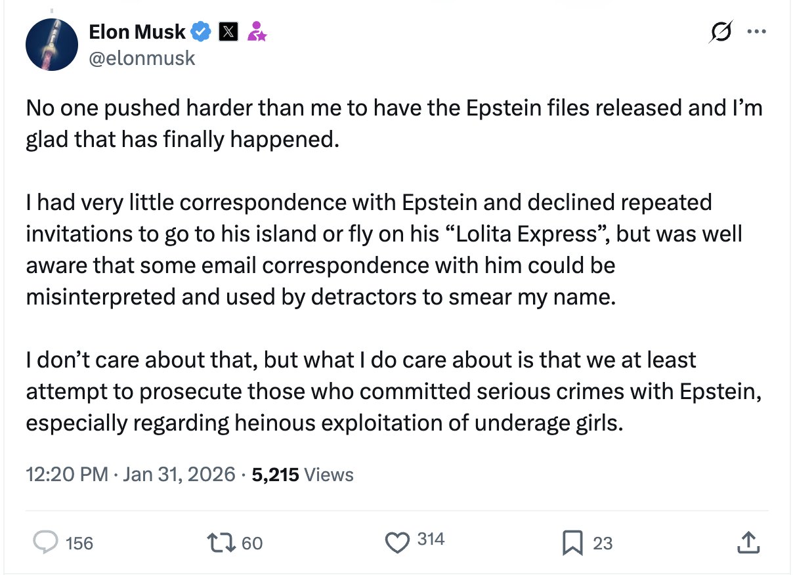Click the X affiliation badge icon
The width and height of the screenshot is (793, 575).
pos(228,31)
